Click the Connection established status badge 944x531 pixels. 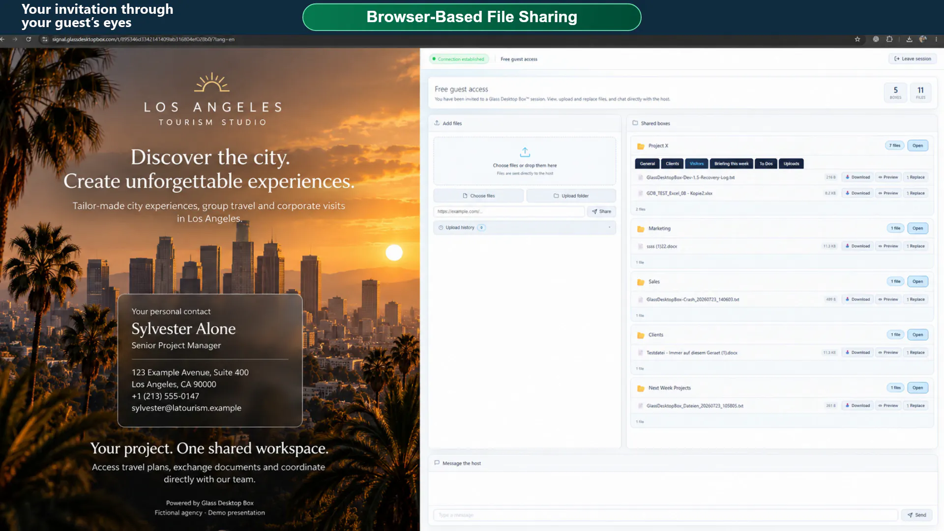459,59
